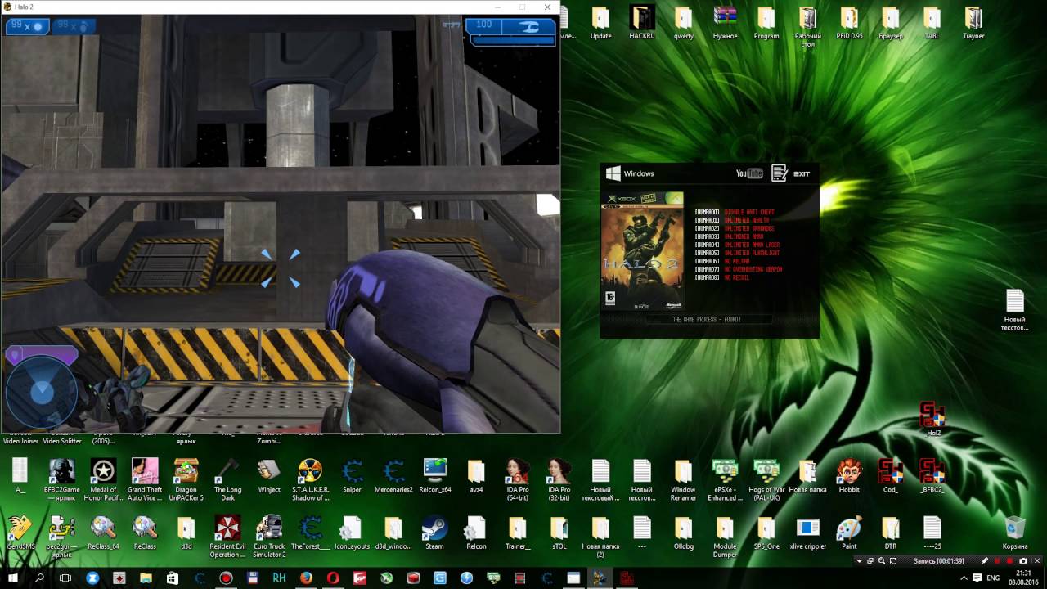This screenshot has height=589, width=1047.
Task: Select the Module Dumper folder
Action: 725,537
